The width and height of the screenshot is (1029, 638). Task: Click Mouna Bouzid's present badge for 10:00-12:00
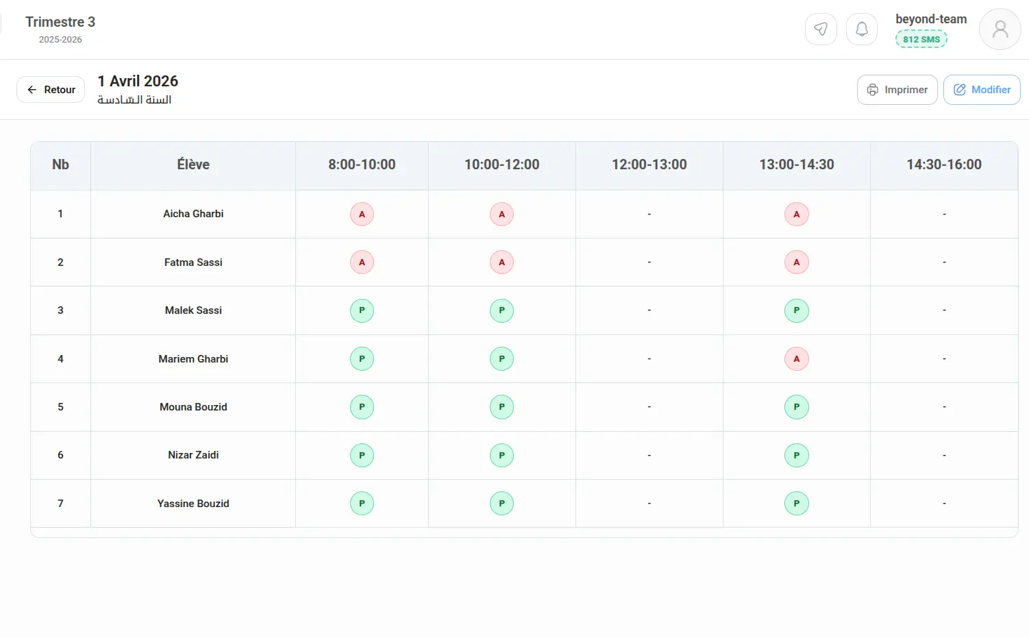501,407
